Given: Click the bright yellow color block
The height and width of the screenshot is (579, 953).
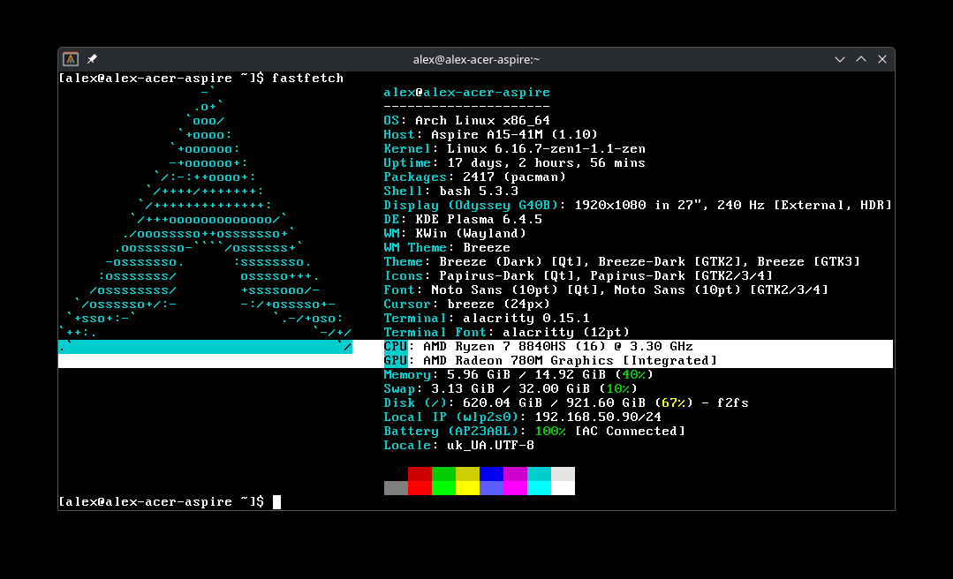Looking at the screenshot, I should coord(467,488).
